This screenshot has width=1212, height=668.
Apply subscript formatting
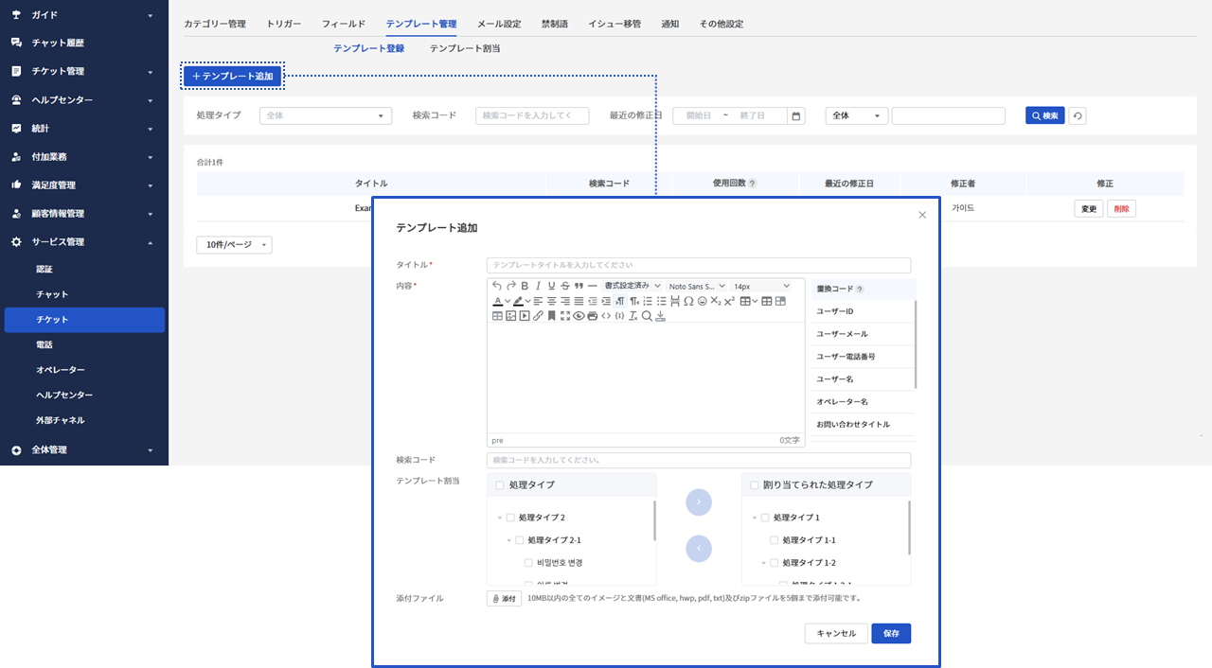pyautogui.click(x=716, y=301)
